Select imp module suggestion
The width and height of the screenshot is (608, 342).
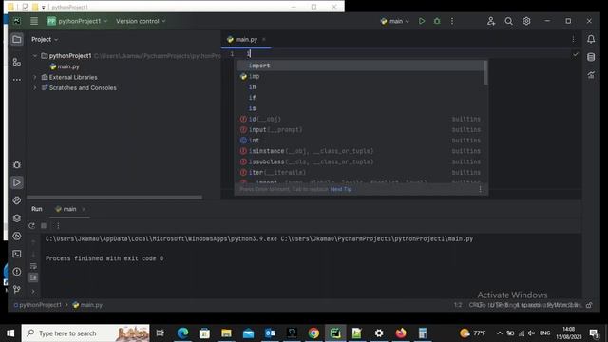coord(360,76)
